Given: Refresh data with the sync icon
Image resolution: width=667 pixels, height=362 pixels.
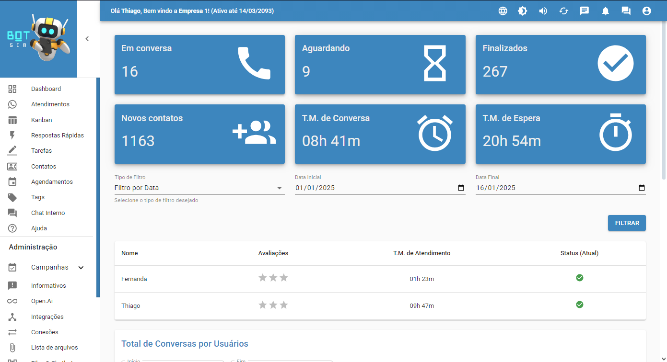Looking at the screenshot, I should [564, 11].
